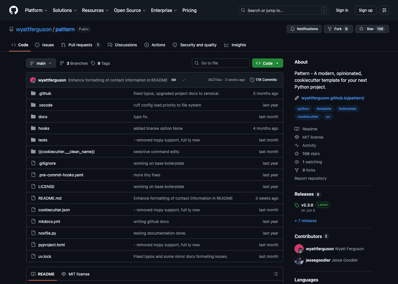The image size is (398, 284).
Task: Open jessegoodier contributor profile
Action: [x=318, y=260]
